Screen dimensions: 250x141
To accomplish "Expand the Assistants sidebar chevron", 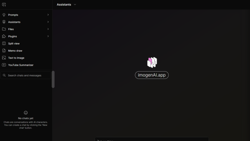I will tap(48, 22).
